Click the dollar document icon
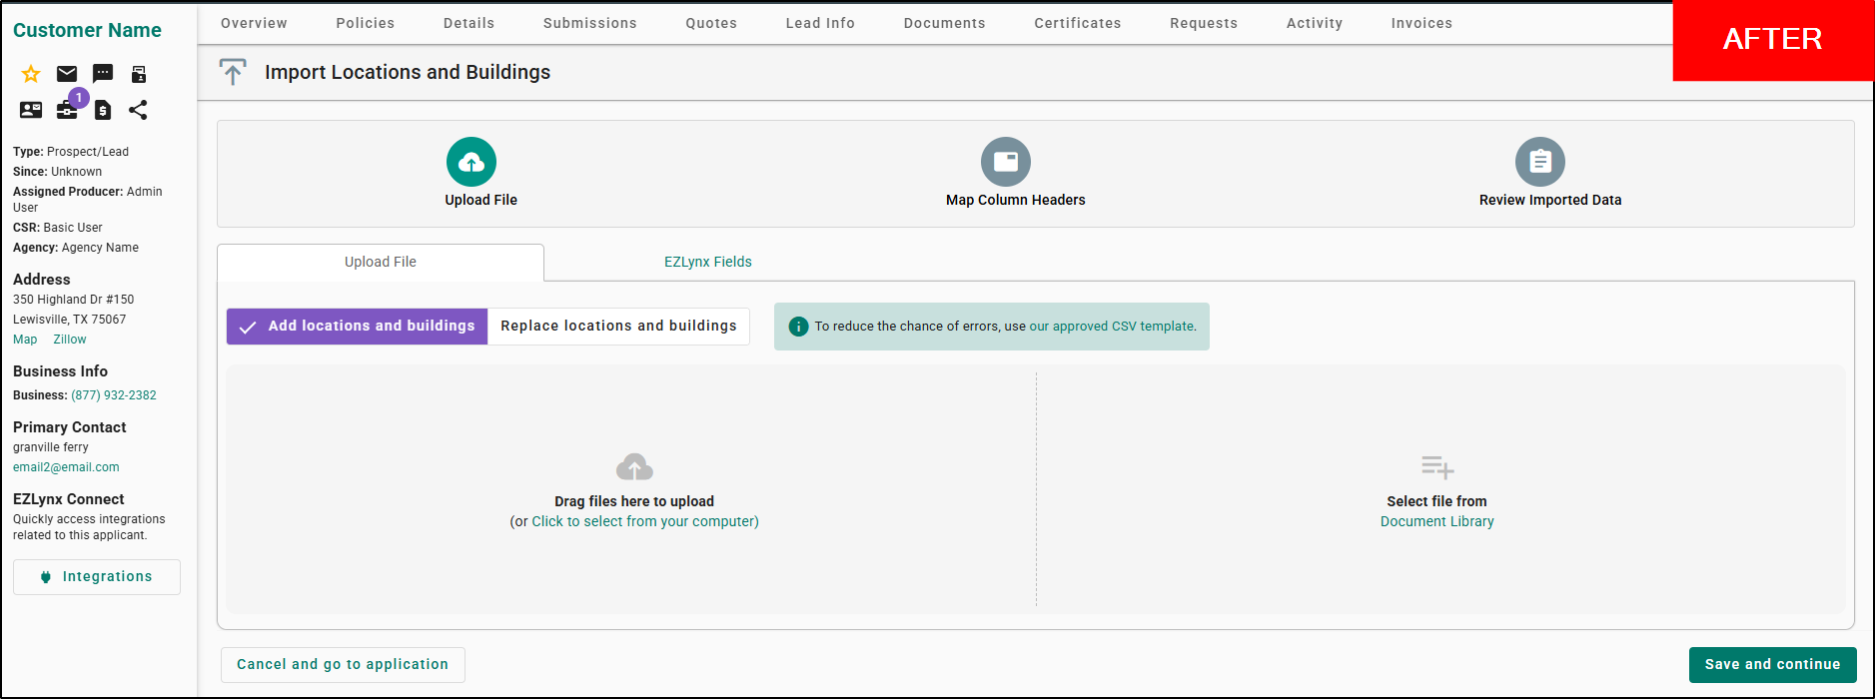 (x=103, y=110)
